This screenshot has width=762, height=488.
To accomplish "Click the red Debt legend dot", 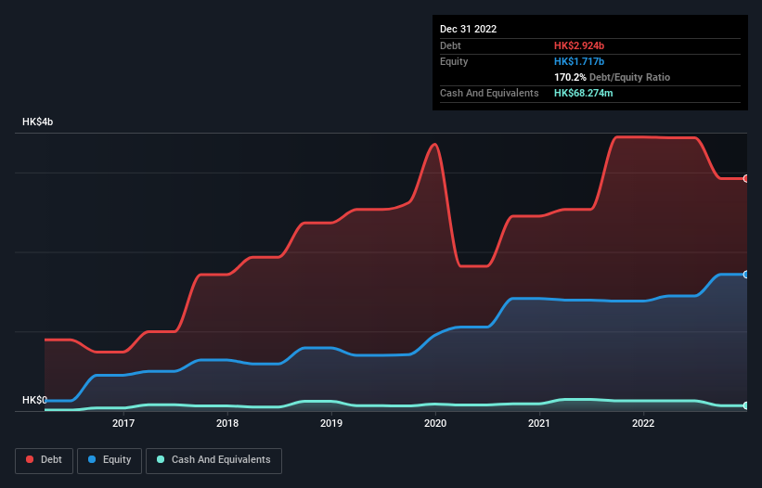I will tap(30, 459).
